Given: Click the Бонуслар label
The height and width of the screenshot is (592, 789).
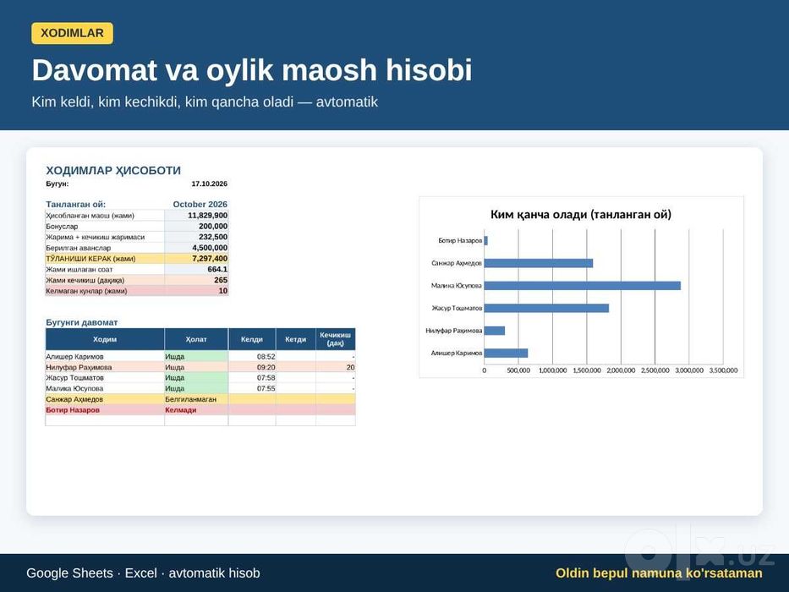Looking at the screenshot, I should (x=62, y=226).
